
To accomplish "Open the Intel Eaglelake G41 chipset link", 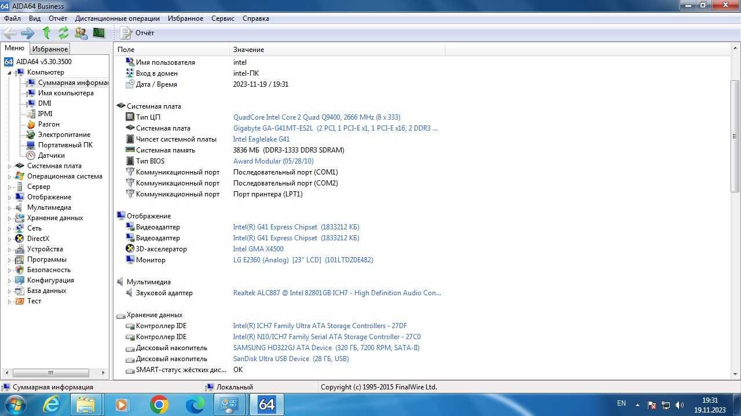I will (x=261, y=139).
